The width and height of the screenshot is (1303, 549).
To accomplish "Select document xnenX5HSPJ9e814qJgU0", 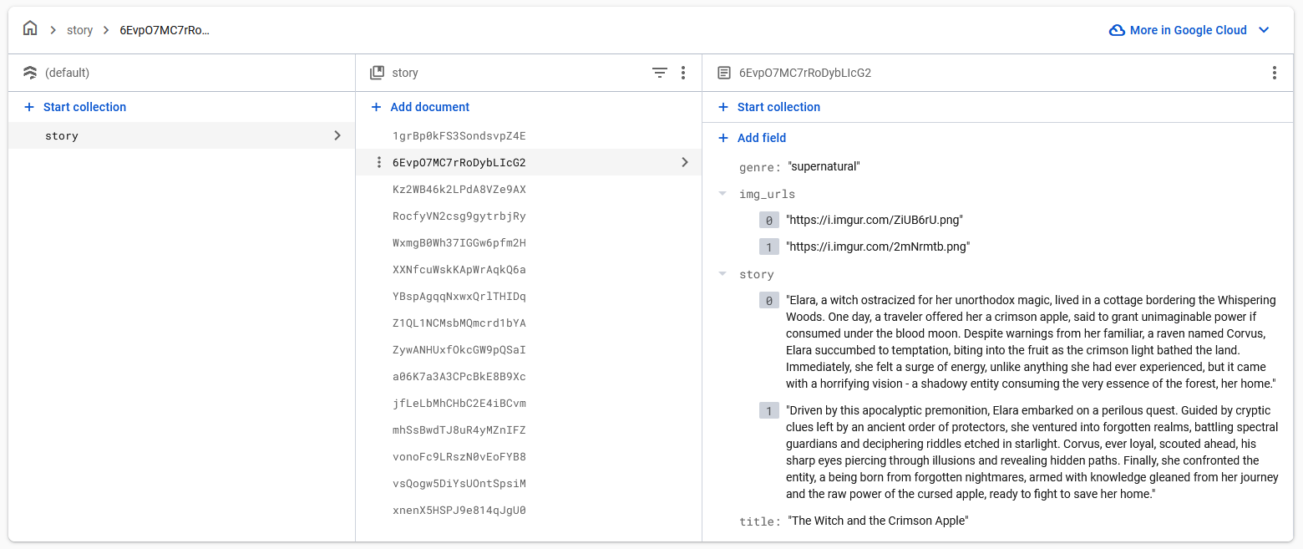I will pos(459,511).
